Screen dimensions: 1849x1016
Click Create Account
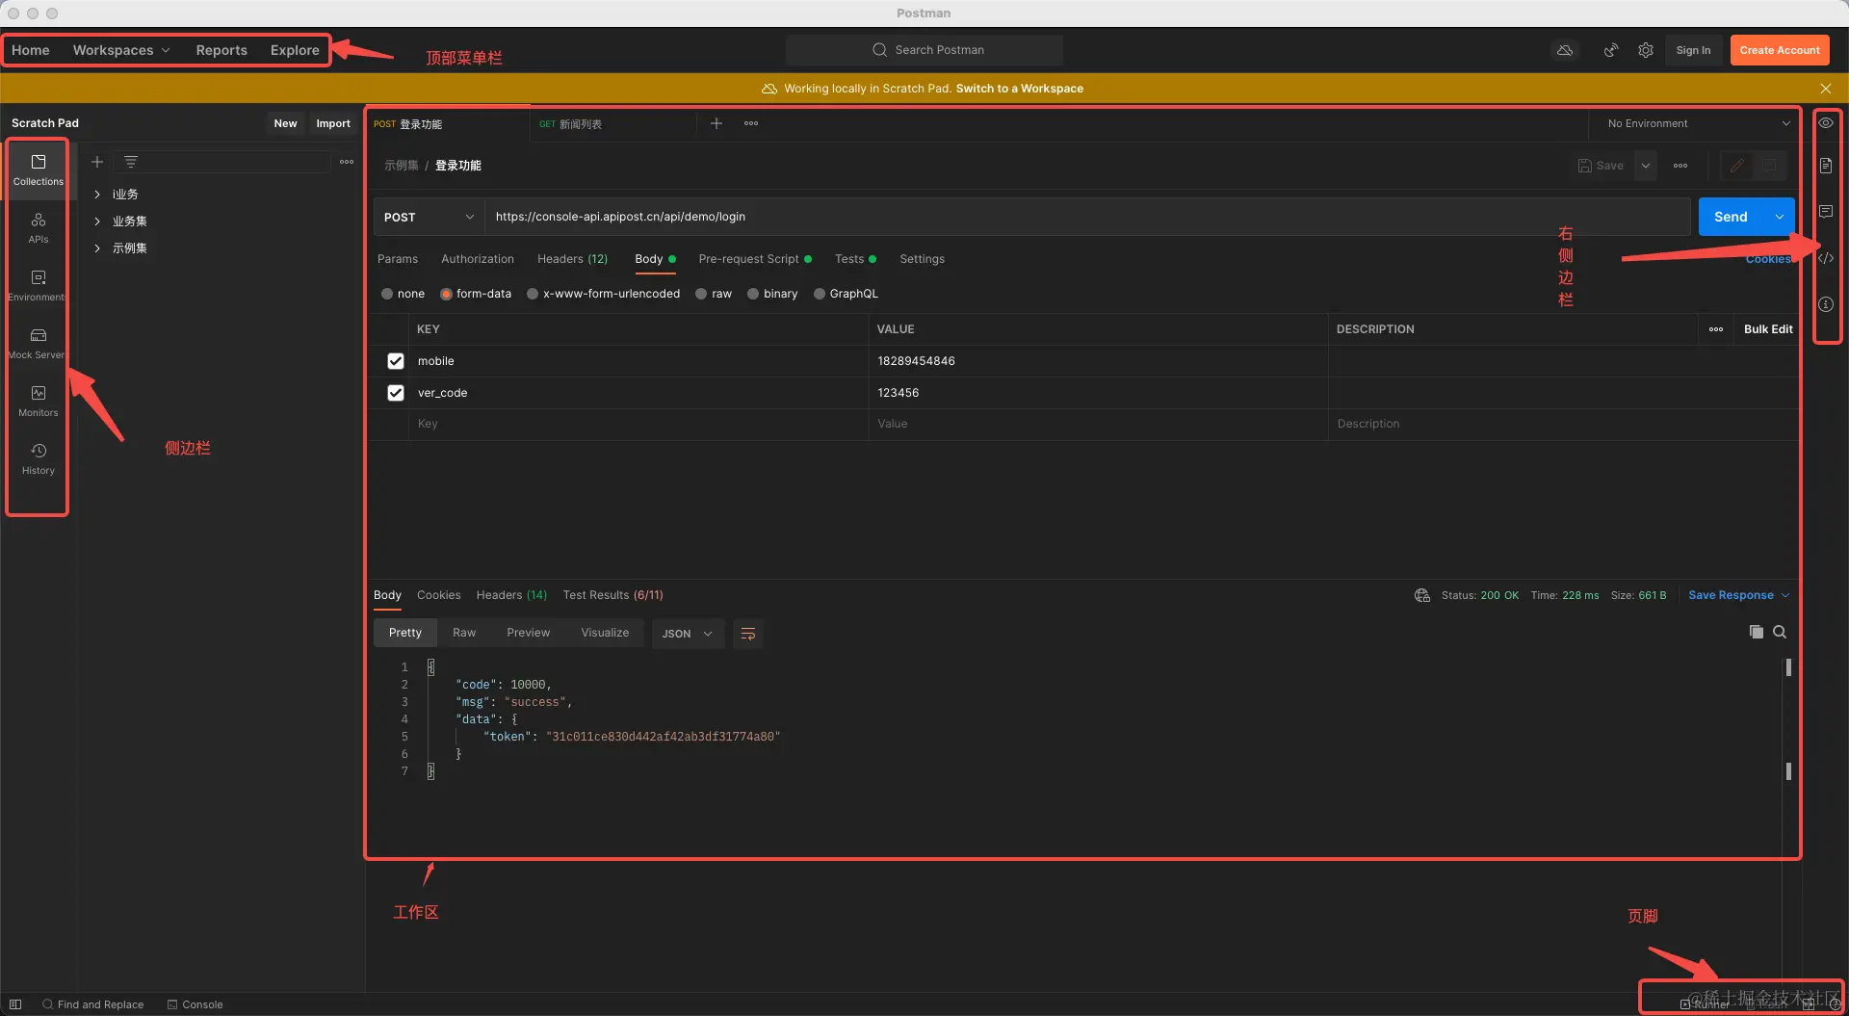(x=1780, y=50)
